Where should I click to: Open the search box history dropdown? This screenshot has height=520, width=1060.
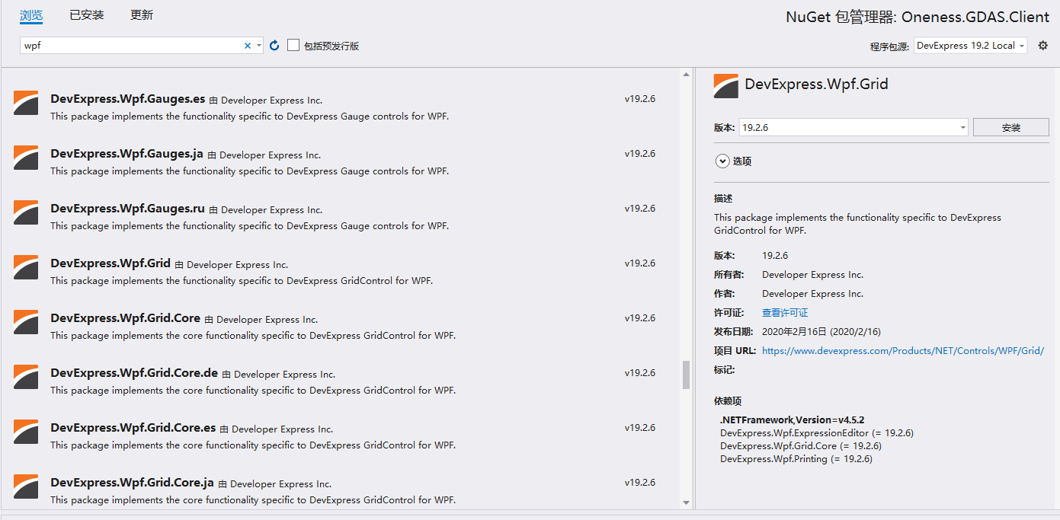259,46
